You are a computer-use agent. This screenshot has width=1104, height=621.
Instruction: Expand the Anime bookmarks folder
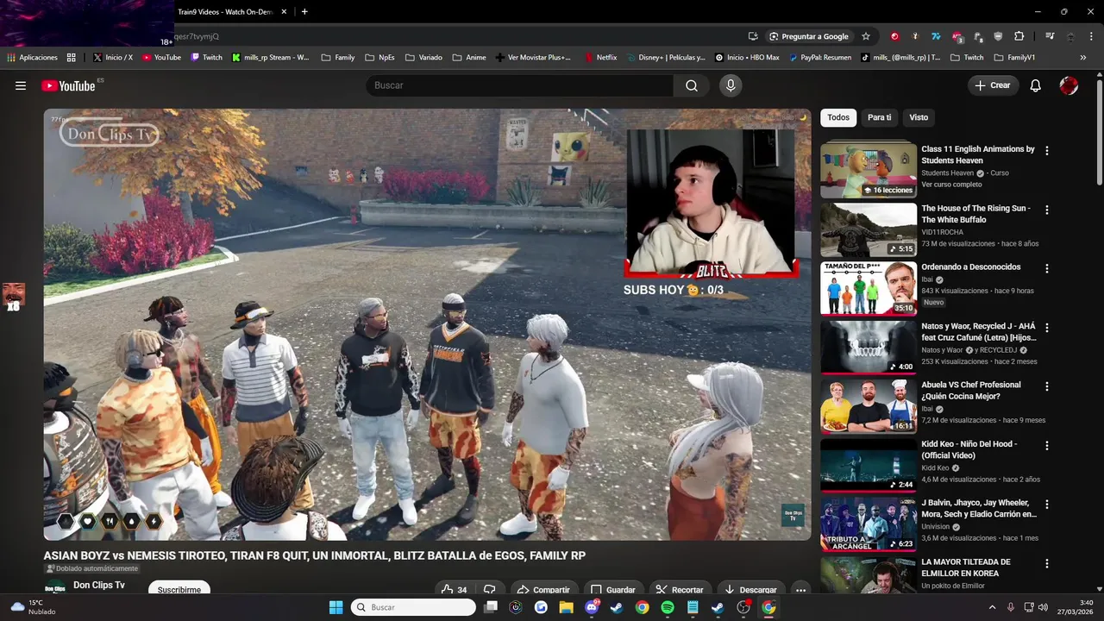pyautogui.click(x=469, y=58)
